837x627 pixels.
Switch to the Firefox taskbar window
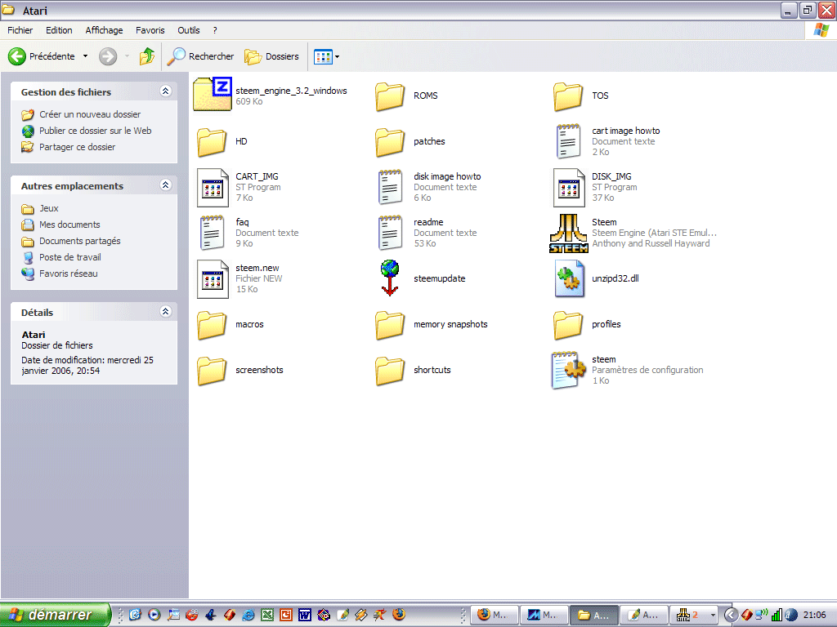pos(495,616)
